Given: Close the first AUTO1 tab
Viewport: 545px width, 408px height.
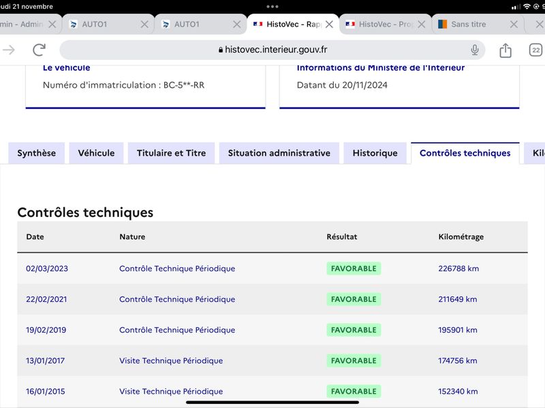Looking at the screenshot, I should (x=144, y=24).
